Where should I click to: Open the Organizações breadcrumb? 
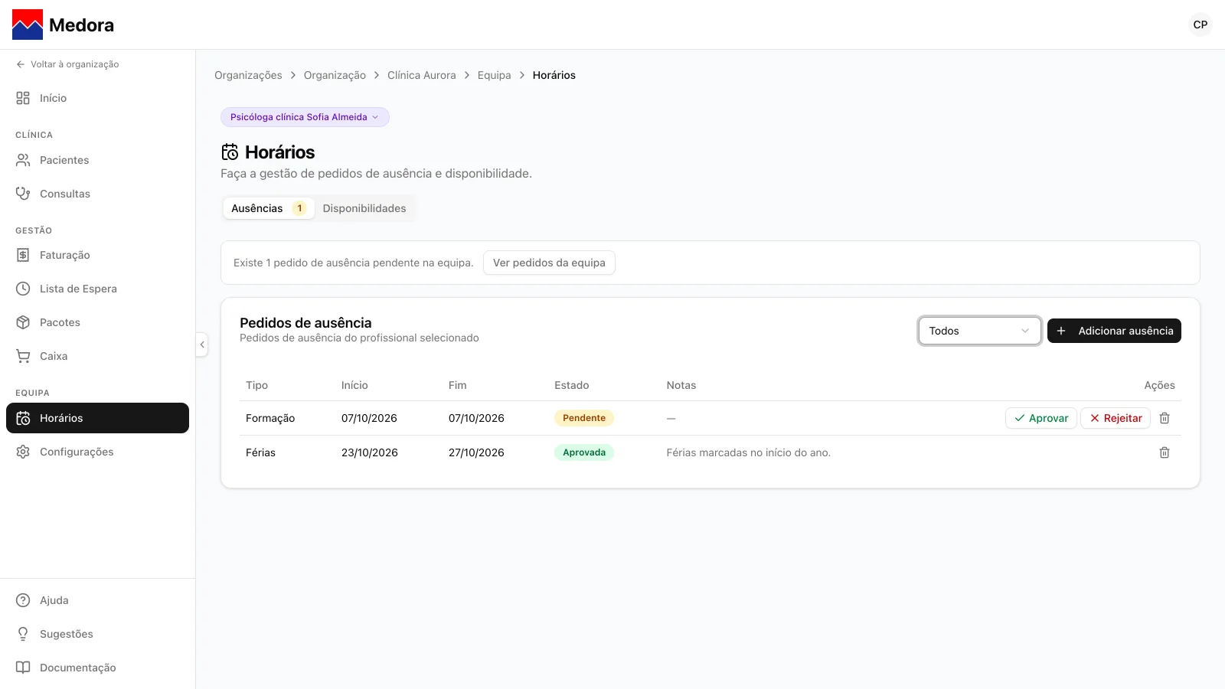[x=248, y=75]
